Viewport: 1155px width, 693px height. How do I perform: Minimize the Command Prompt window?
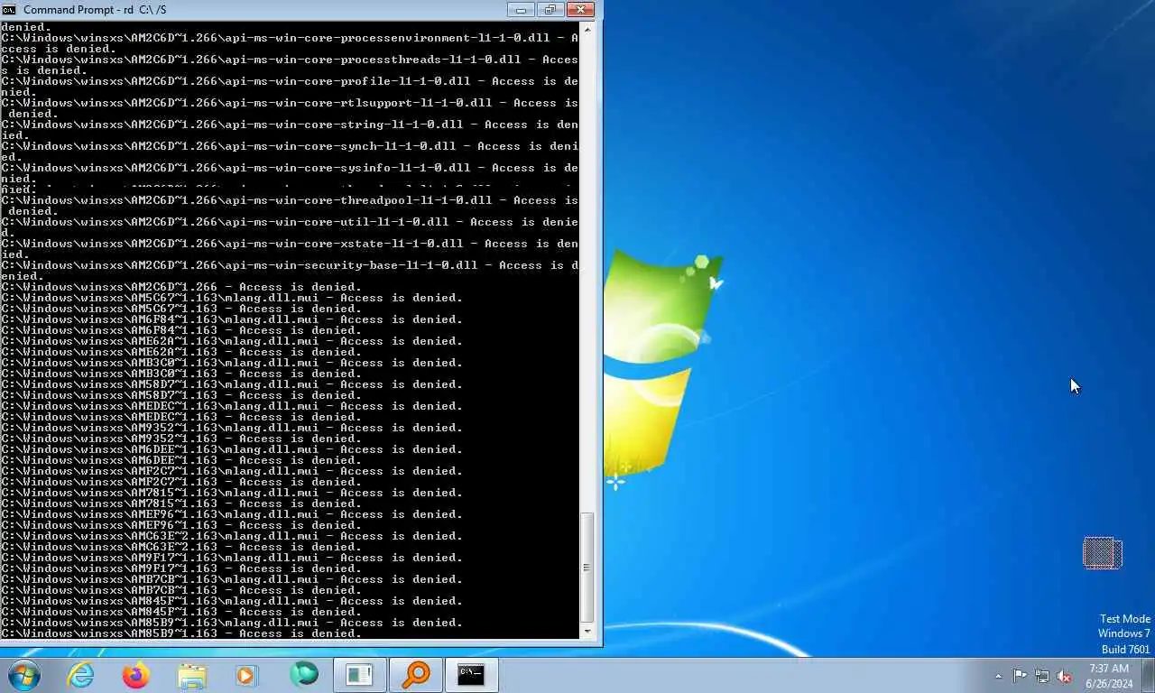click(x=521, y=10)
